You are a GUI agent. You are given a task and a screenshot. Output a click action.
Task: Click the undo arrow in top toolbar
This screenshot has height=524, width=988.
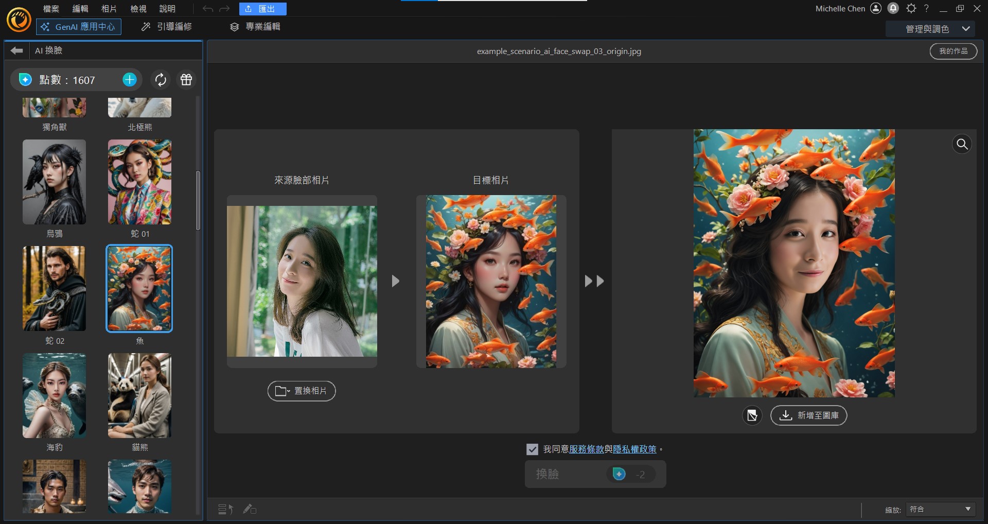[207, 9]
